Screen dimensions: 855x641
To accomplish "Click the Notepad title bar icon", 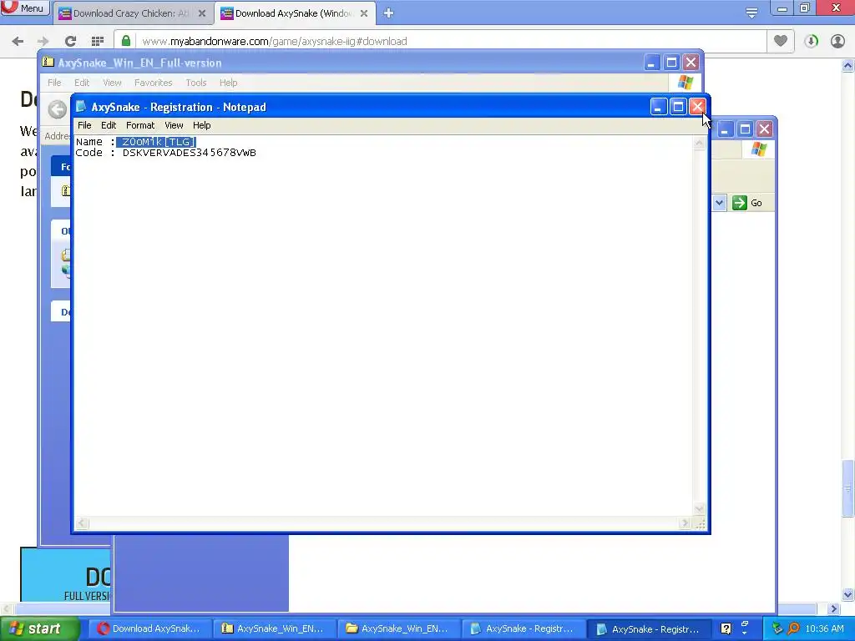I will pyautogui.click(x=81, y=106).
